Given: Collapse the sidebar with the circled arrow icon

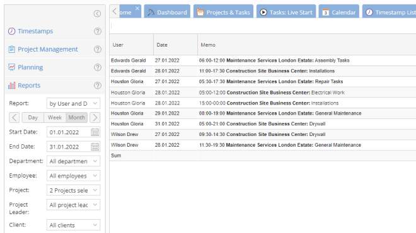Looking at the screenshot, I should click(97, 13).
